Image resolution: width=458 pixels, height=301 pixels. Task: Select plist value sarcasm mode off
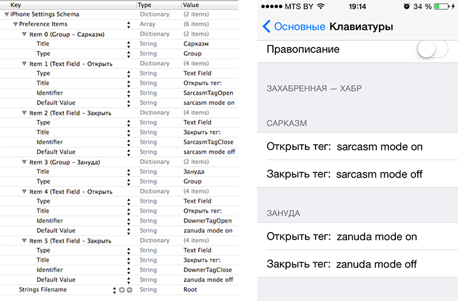pos(209,152)
